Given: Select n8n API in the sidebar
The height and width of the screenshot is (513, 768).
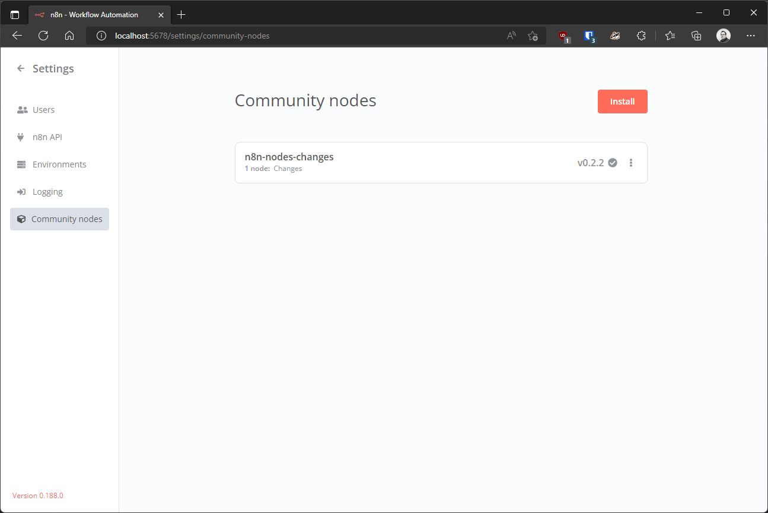Looking at the screenshot, I should pyautogui.click(x=47, y=137).
